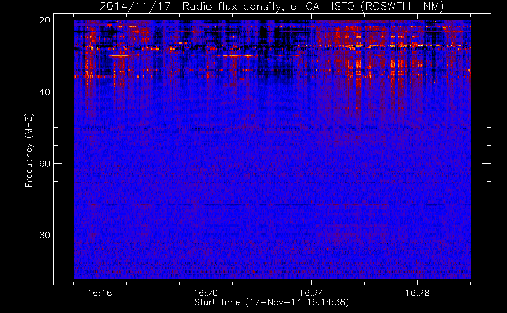
Task: Click the 'Frequency (MHZ)' y-axis label
Action: click(29, 150)
